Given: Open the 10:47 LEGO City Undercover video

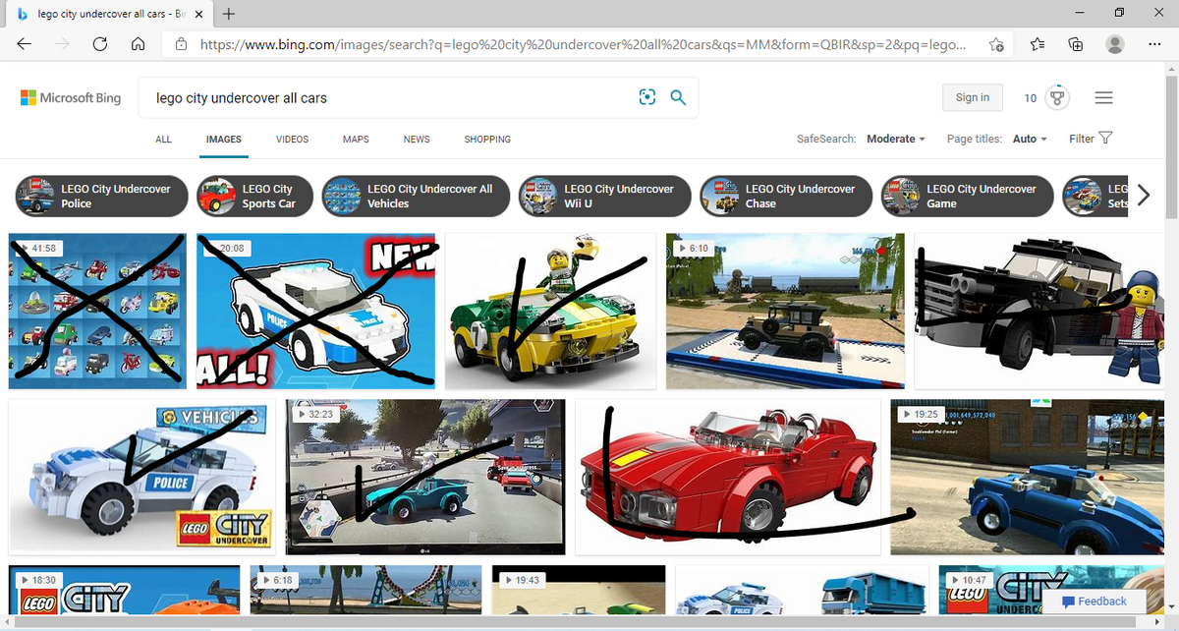Looking at the screenshot, I should [1051, 589].
